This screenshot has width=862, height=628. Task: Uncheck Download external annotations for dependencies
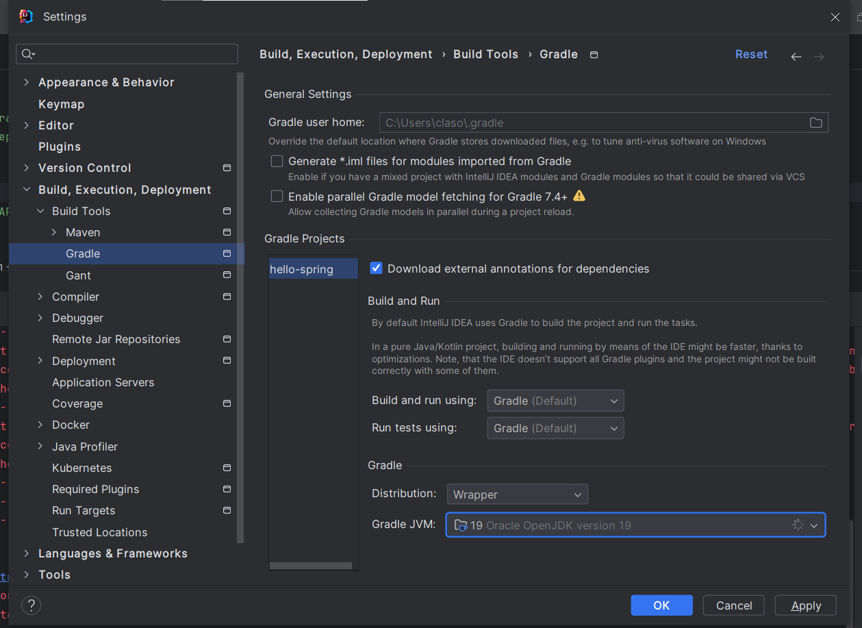[376, 268]
